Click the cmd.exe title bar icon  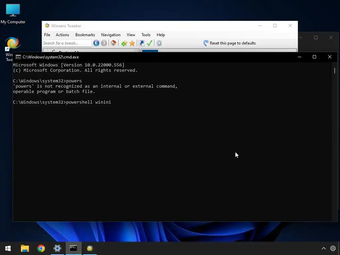18,57
